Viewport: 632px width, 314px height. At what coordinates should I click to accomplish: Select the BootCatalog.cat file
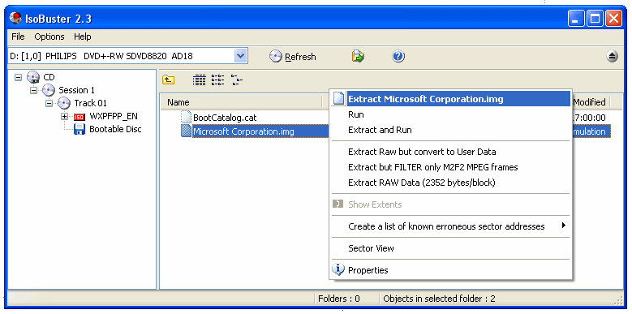click(225, 118)
